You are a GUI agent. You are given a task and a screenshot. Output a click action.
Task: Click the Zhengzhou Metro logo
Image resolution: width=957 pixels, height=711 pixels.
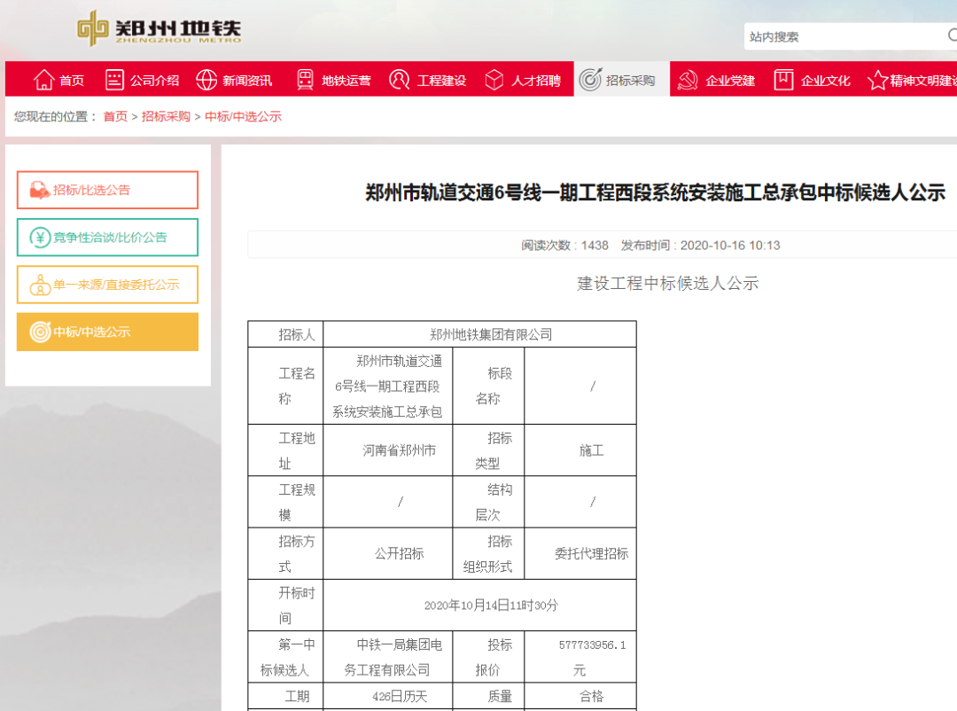159,28
